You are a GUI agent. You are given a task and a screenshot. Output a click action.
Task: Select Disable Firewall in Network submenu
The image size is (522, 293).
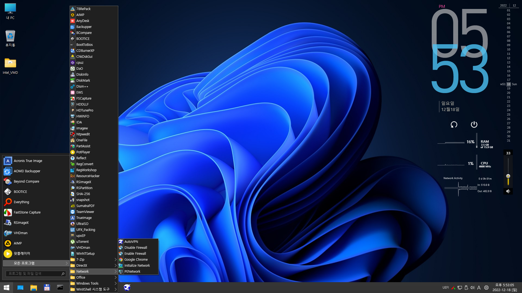point(138,248)
